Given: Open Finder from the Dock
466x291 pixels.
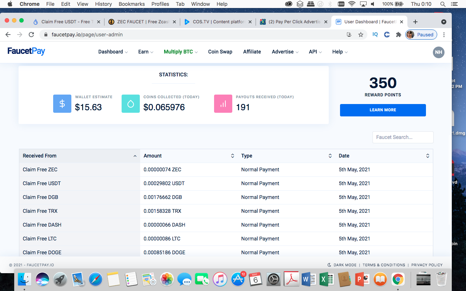Looking at the screenshot, I should tap(24, 279).
